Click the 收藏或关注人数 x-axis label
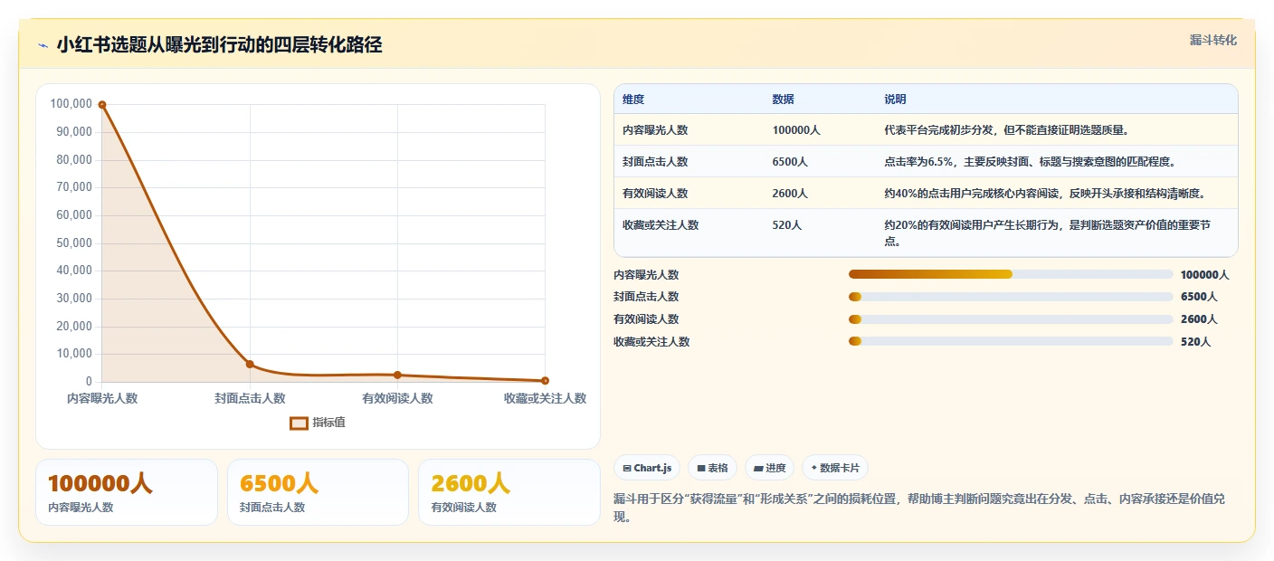This screenshot has height=561, width=1274. [545, 398]
